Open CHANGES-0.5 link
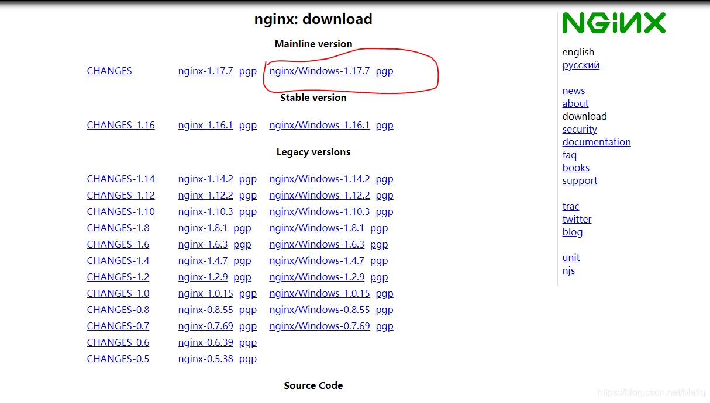The width and height of the screenshot is (710, 403). click(x=118, y=359)
